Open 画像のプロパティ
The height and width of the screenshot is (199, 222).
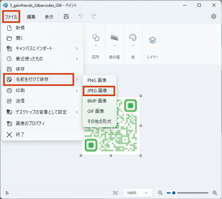(42, 123)
